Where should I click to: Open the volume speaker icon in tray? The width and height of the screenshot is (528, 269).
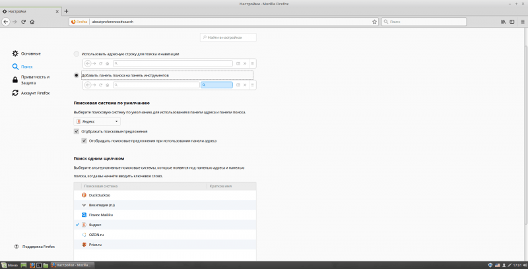525,265
